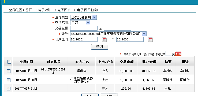Go to 首页 in breadcrumb
Viewport: 198px width, 96px height.
point(28,10)
